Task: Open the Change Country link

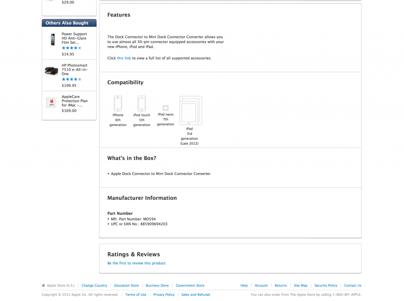Action: point(94,285)
